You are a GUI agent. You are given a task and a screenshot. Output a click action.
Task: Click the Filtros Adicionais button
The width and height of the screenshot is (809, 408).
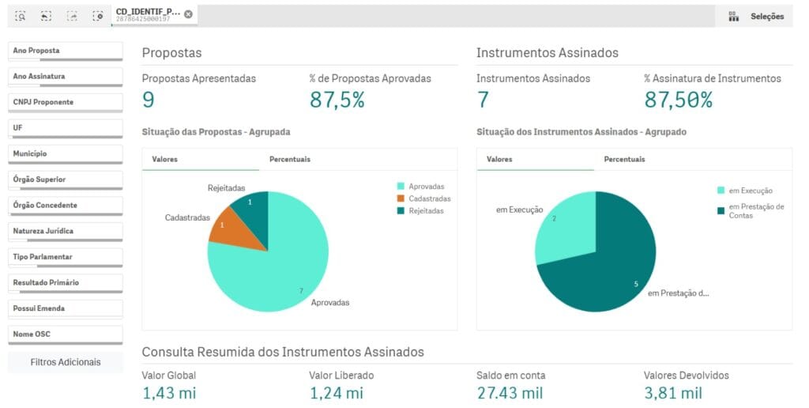coord(66,362)
